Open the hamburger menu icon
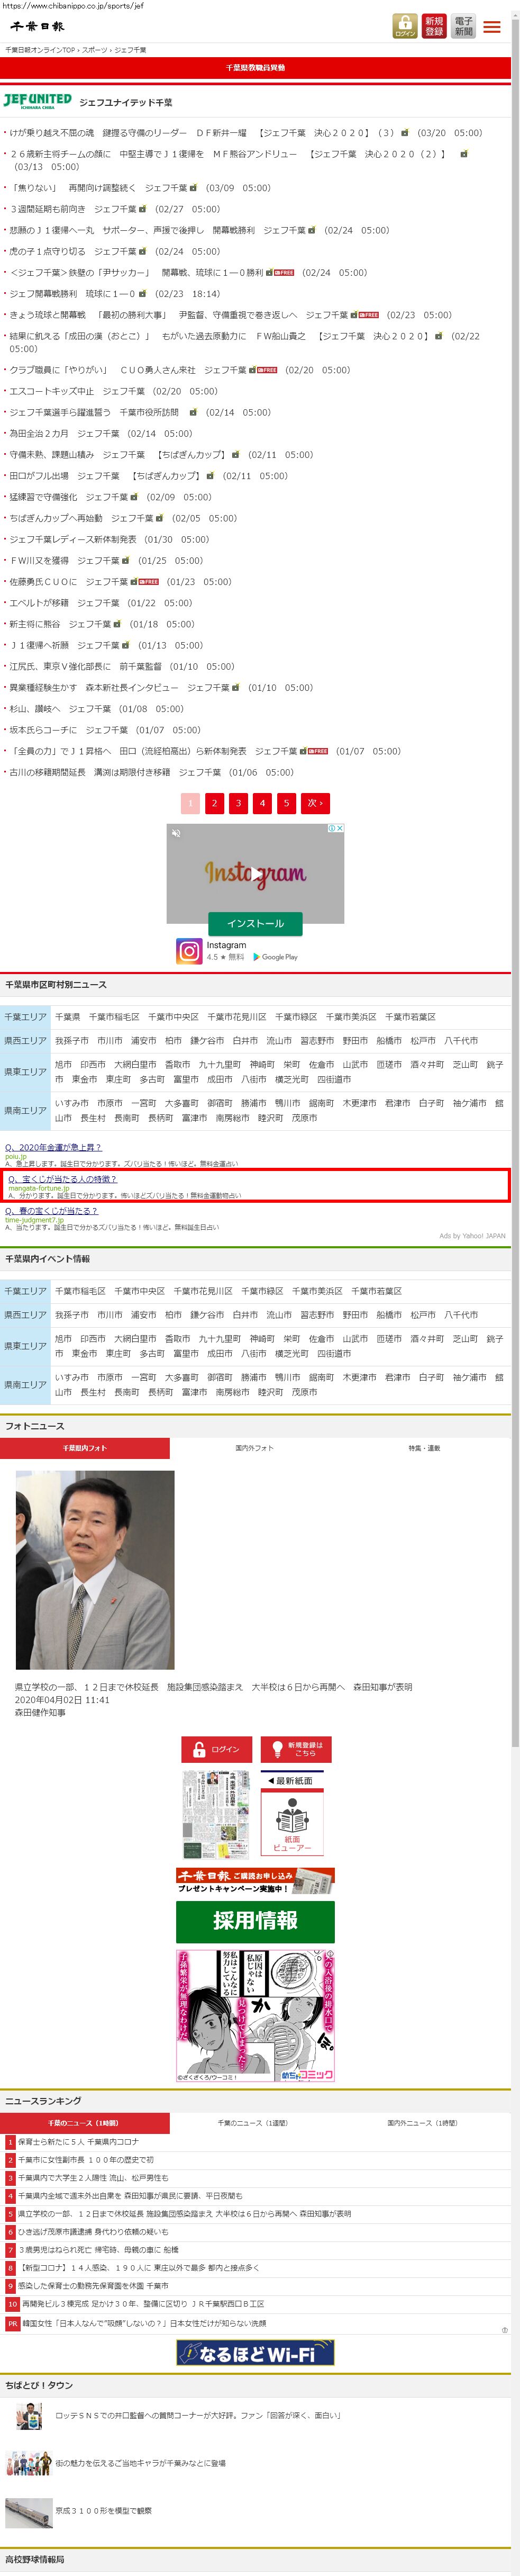This screenshot has height=2576, width=520. (492, 27)
